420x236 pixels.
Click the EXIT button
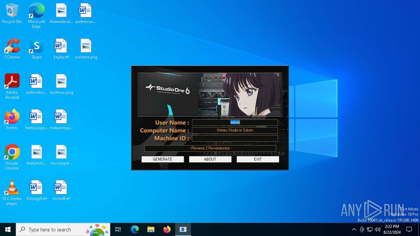tap(258, 159)
